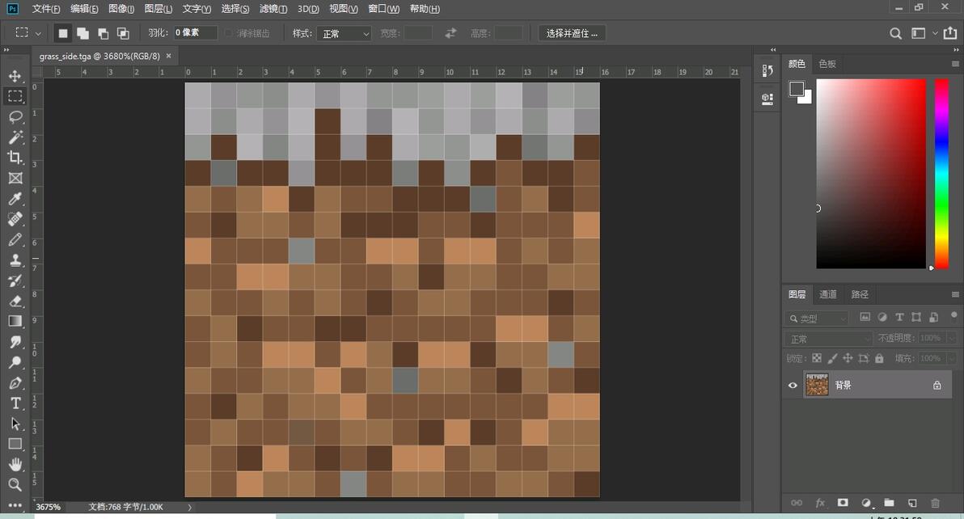
Task: Toggle lock image pixels brush icon
Action: tap(832, 358)
